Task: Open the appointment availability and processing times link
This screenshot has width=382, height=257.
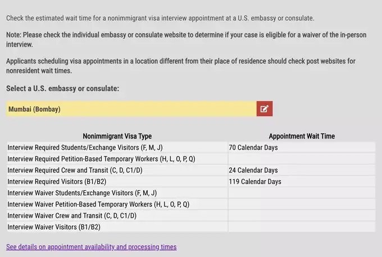Action: [x=91, y=247]
